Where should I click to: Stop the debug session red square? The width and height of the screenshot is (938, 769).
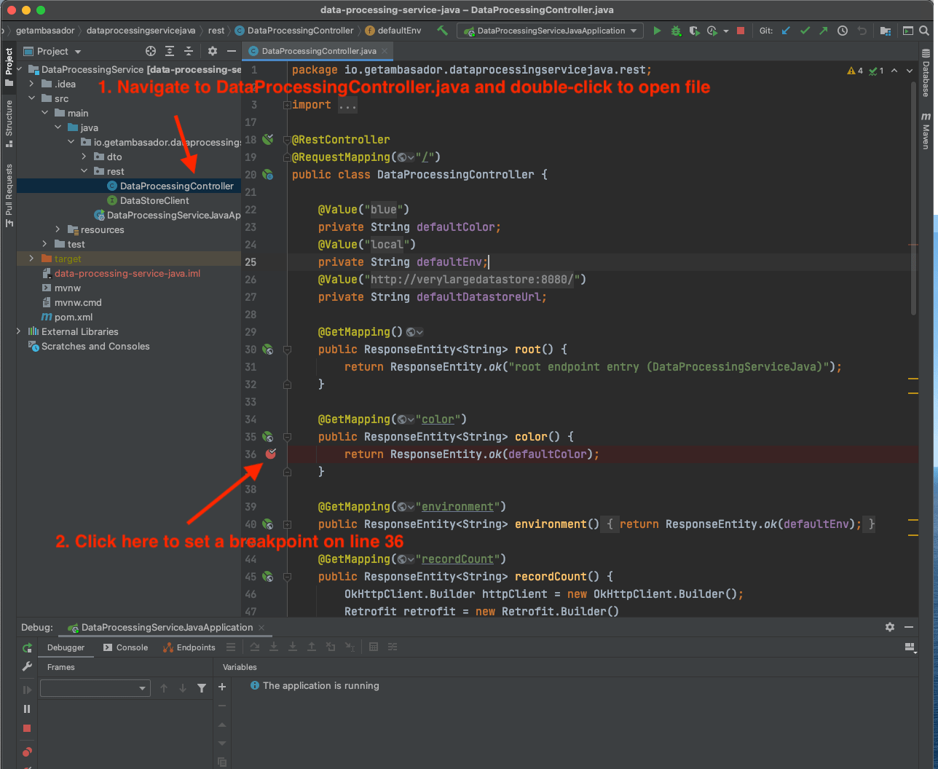(x=27, y=728)
